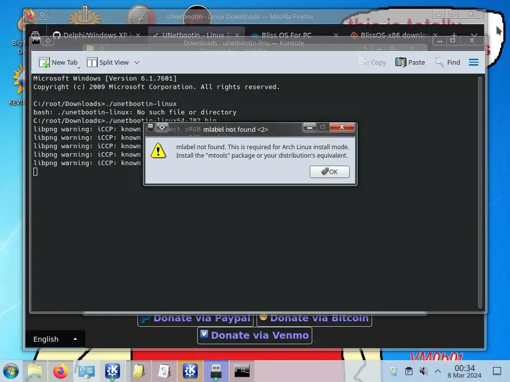This screenshot has width=510, height=382.
Task: Click the Firefox logo in the title bar
Action: [x=30, y=14]
